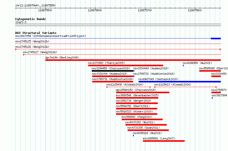Image resolution: width=228 pixels, height=151 pixels.
Task: Click nsv3330450 variant label
Action: (219, 74)
